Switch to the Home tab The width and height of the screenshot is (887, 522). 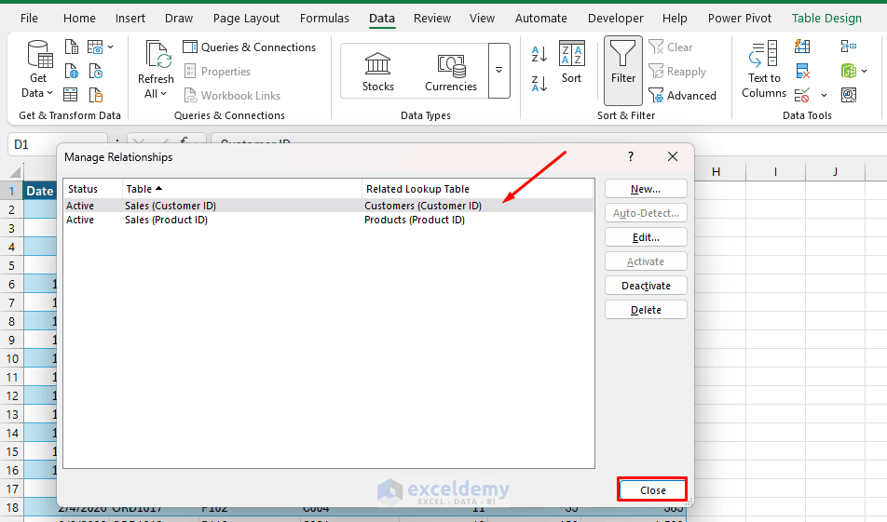79,18
